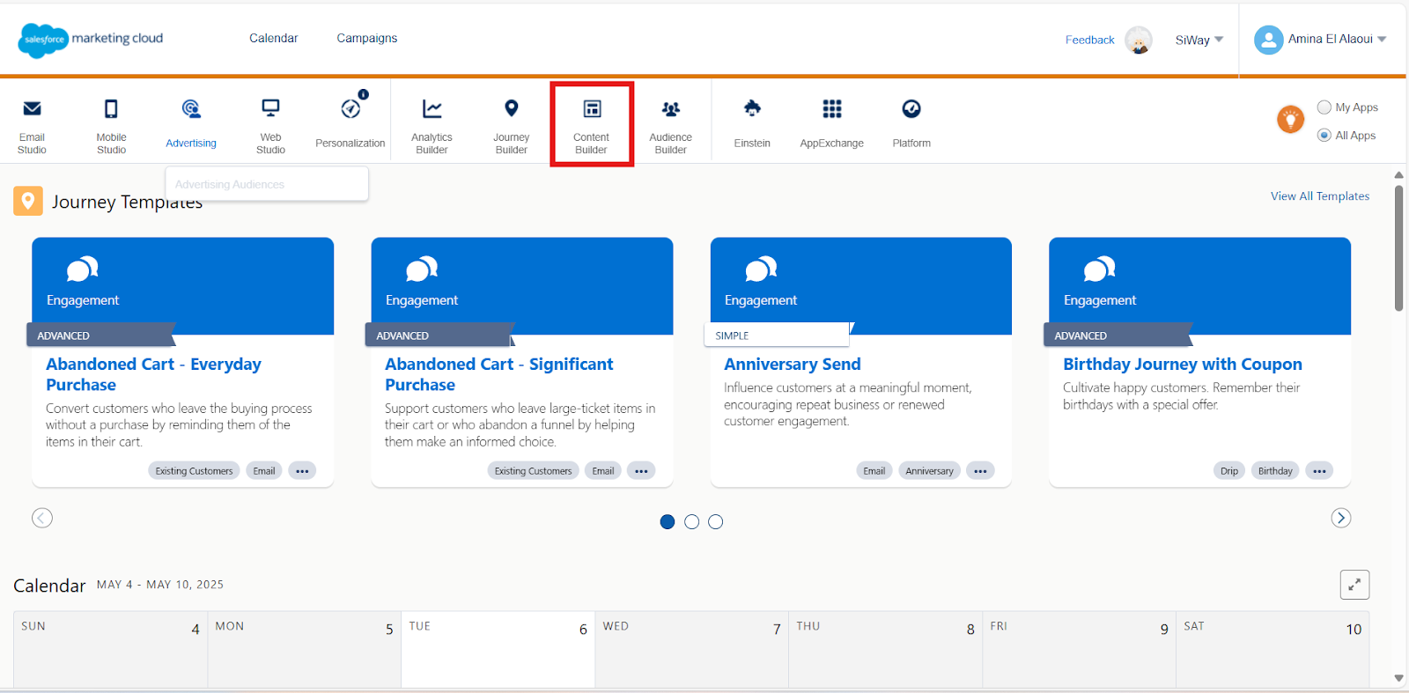Open the SiWay account dropdown
Viewport: 1409px width, 693px height.
click(1199, 40)
